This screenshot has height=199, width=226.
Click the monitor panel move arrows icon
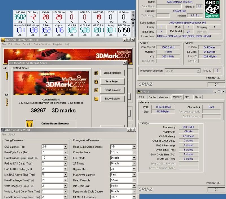(x=133, y=19)
